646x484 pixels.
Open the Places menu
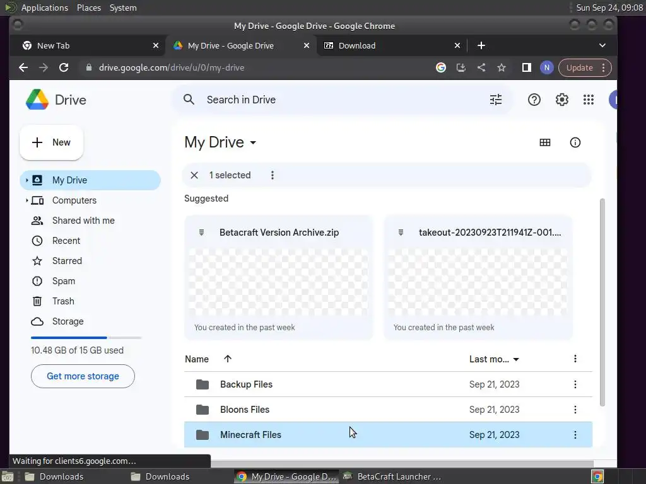click(88, 8)
